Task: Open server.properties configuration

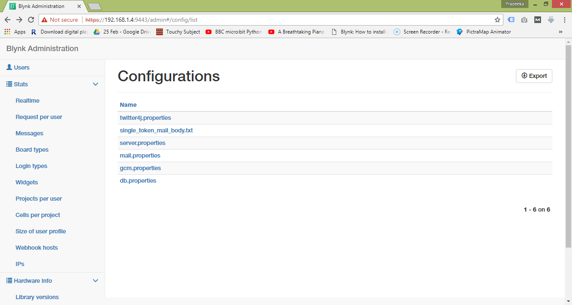Action: [142, 143]
